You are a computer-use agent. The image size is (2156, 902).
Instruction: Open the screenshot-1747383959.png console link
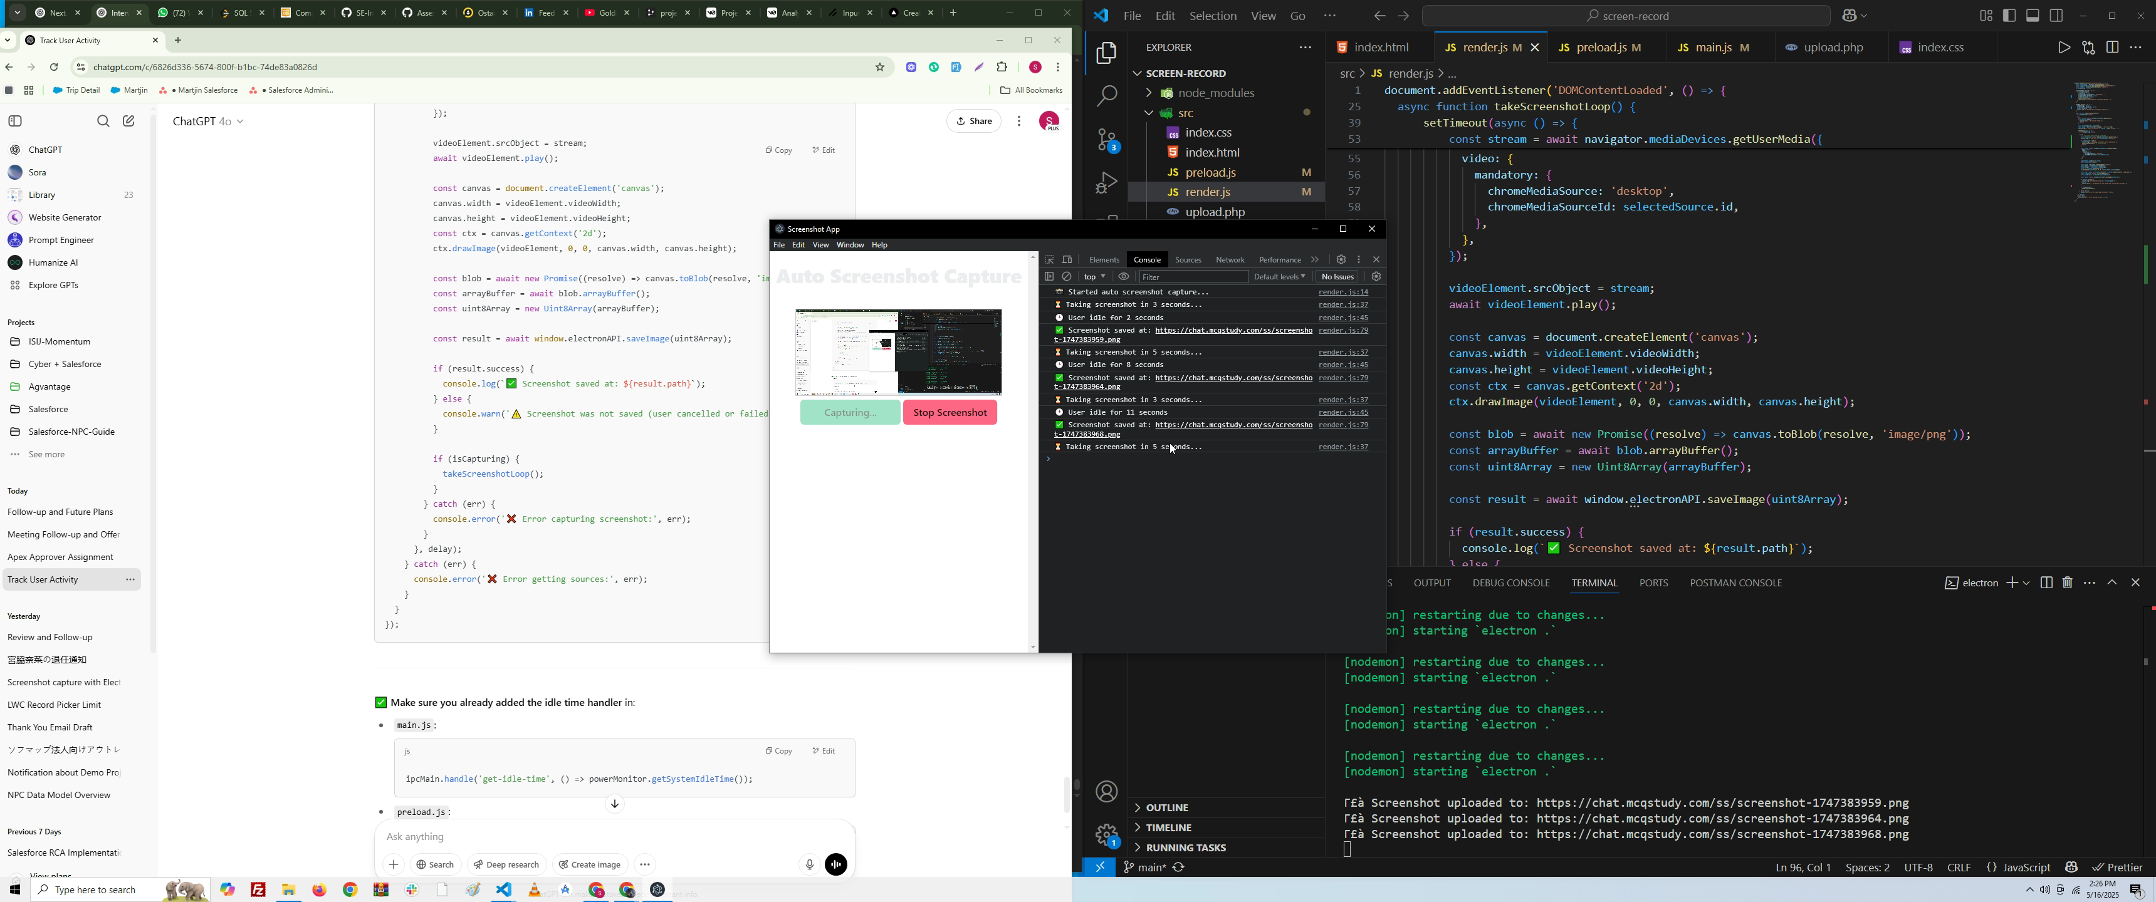pyautogui.click(x=1233, y=331)
